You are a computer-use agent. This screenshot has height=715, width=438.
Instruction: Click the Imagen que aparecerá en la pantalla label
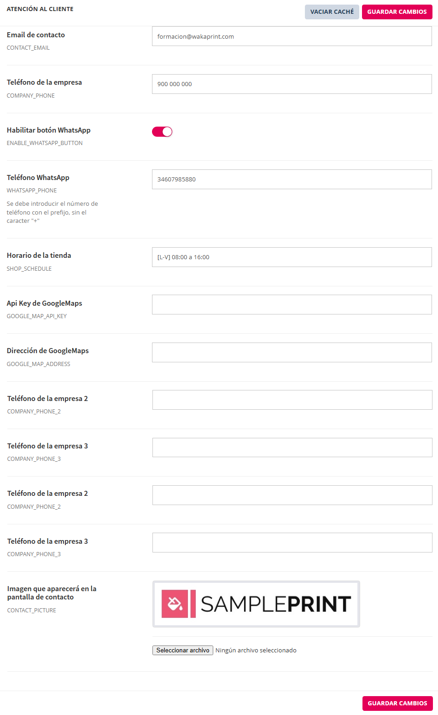coord(52,593)
